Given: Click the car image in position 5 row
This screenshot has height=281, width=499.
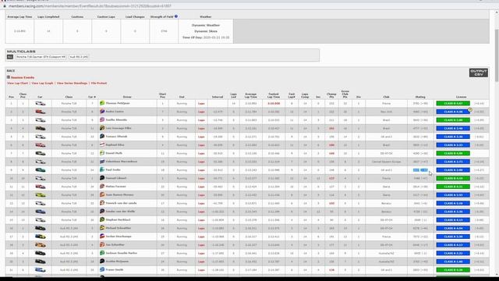Looking at the screenshot, I should [x=40, y=137].
